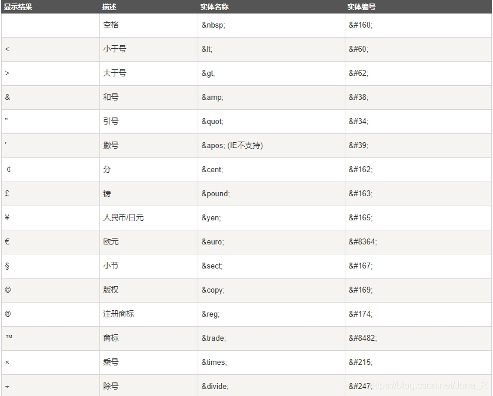The height and width of the screenshot is (396, 493).
Task: Click the € euro symbol
Action: (7, 241)
